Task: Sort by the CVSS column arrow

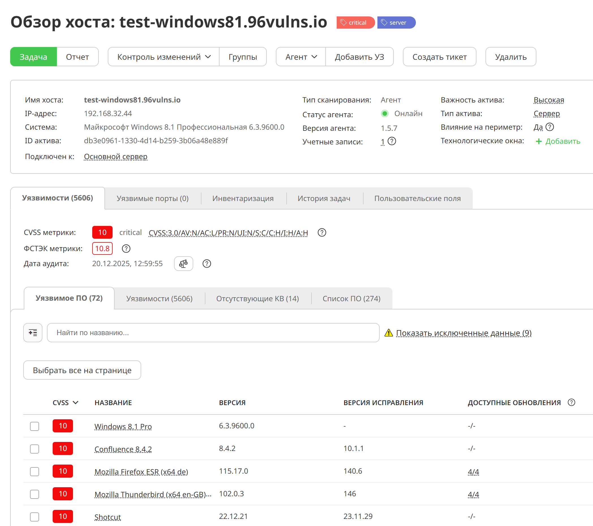Action: 76,403
